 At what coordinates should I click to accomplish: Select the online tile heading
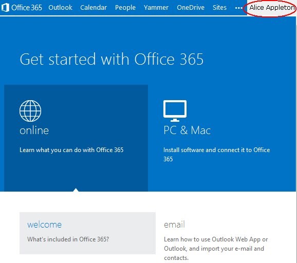(x=34, y=130)
